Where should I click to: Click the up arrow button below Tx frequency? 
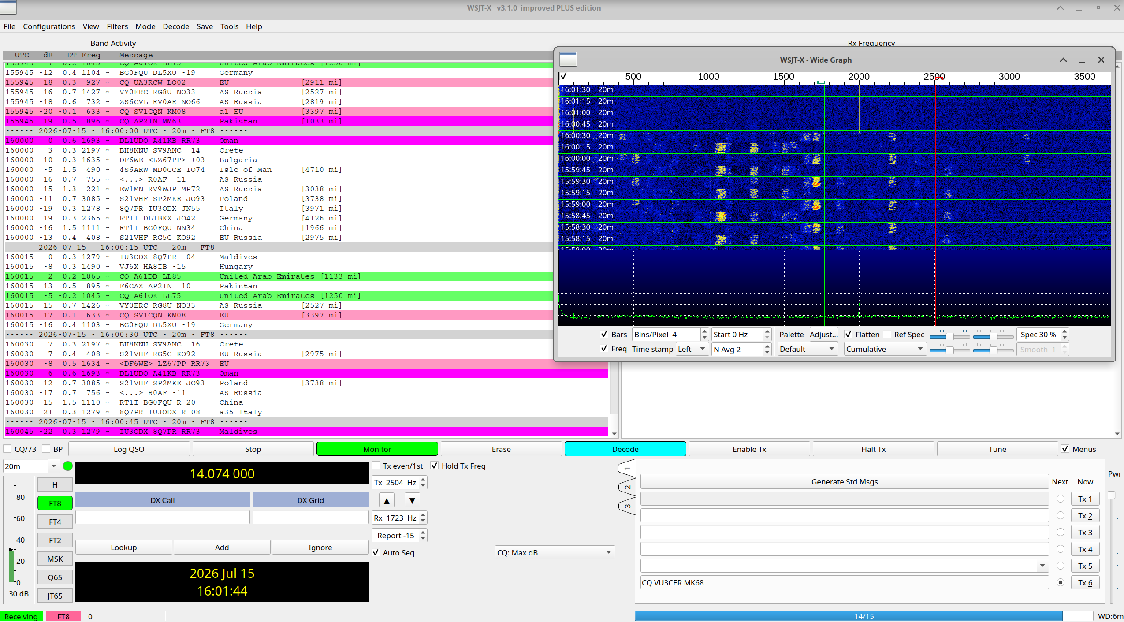pyautogui.click(x=387, y=500)
